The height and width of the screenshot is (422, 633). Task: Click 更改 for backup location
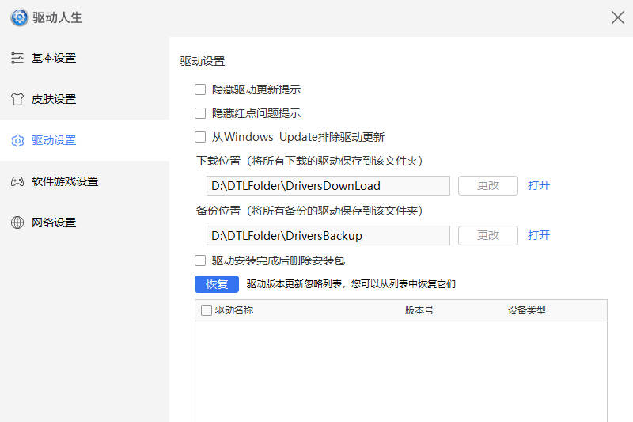pos(488,235)
